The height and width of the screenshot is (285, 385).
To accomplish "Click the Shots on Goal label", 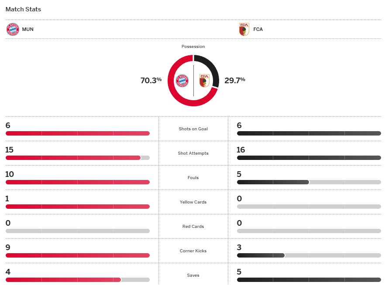I will pos(193,129).
